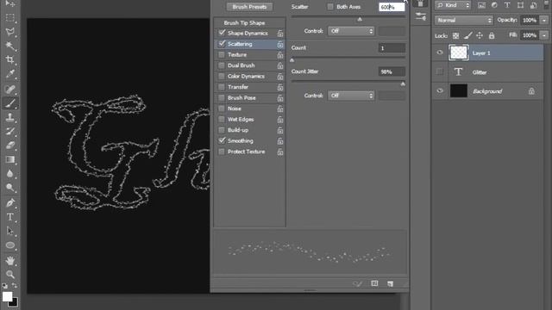Enable Texture checkbox

point(222,54)
